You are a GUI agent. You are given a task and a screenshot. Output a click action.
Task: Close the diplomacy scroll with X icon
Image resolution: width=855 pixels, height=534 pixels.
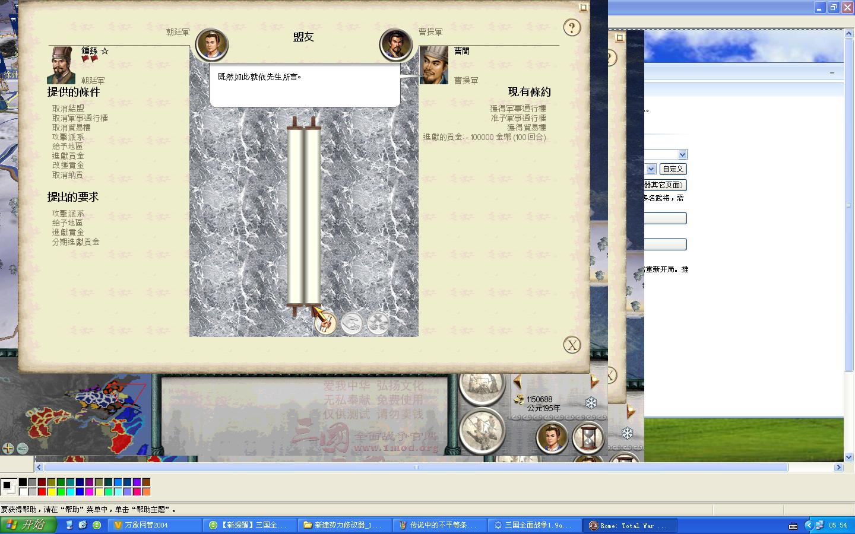point(572,345)
